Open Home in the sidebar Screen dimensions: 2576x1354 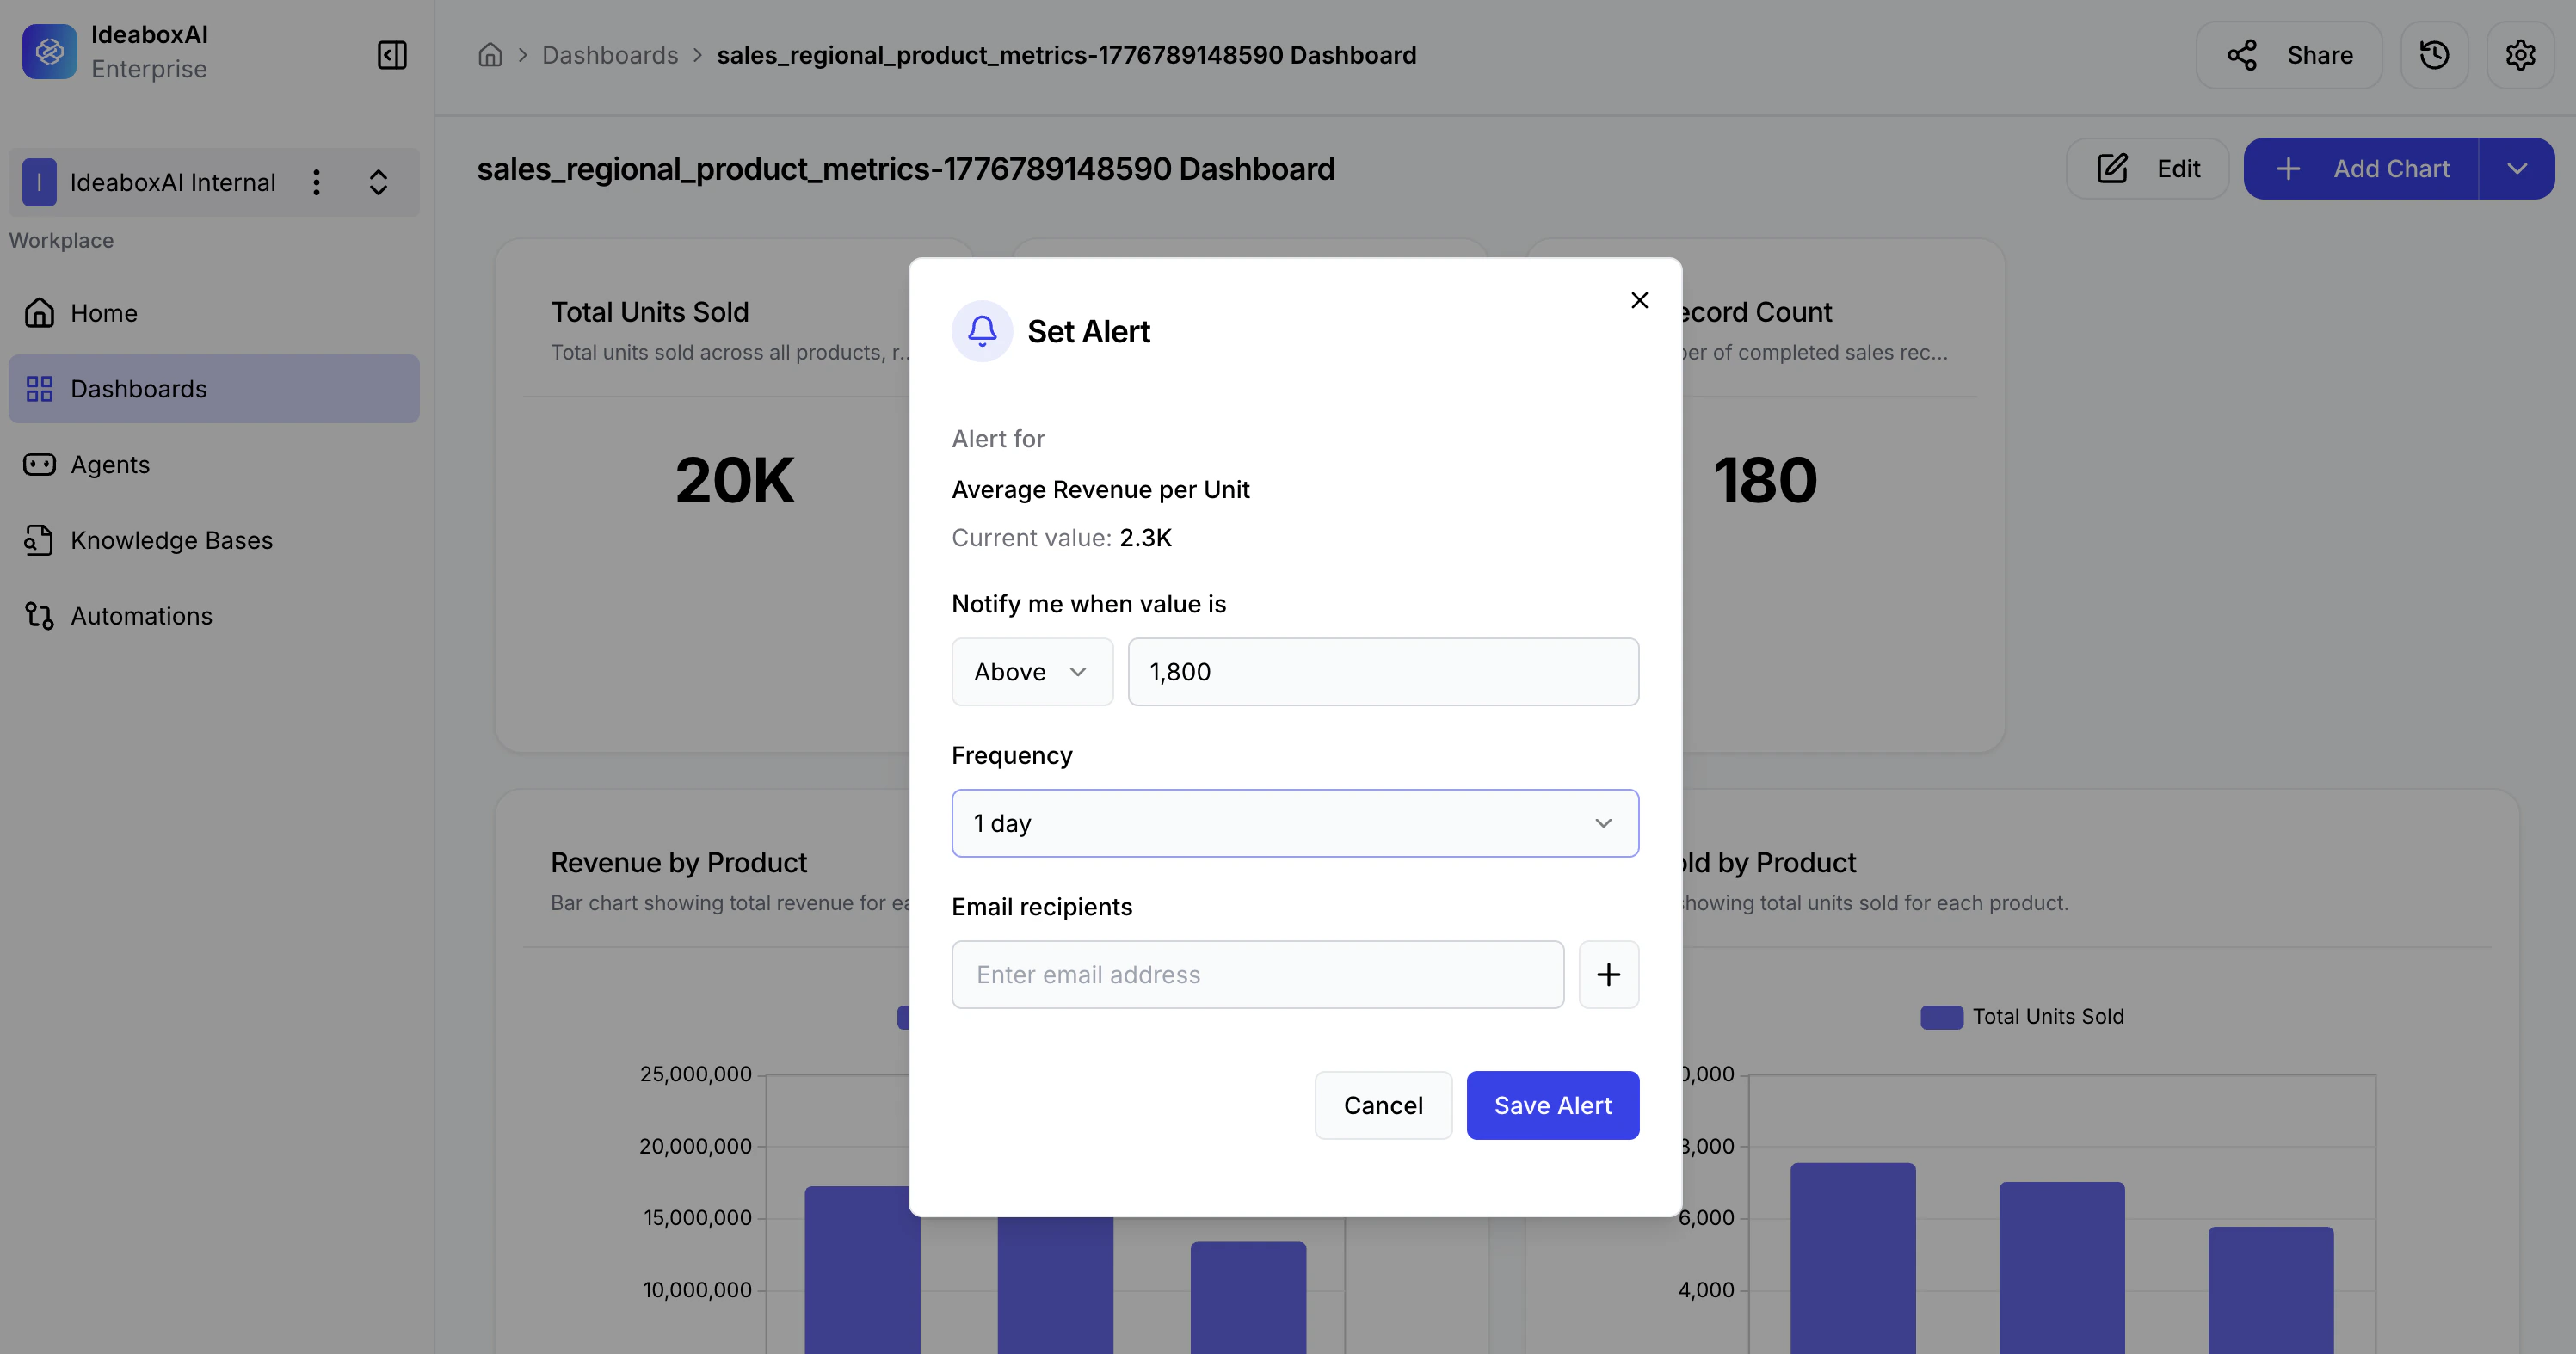214,313
